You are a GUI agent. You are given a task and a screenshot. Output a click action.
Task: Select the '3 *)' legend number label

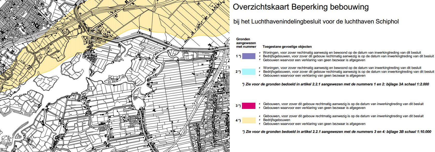click(x=238, y=106)
